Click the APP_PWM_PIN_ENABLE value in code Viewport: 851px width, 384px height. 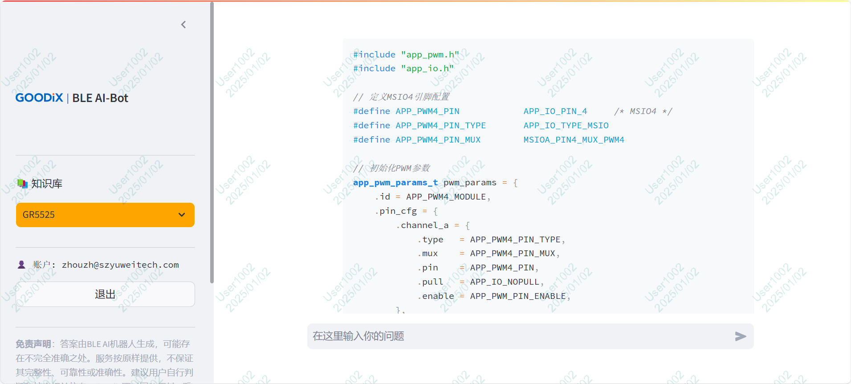[x=518, y=296]
